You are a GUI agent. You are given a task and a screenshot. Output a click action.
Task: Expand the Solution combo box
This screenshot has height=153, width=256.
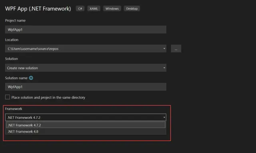pos(86,68)
